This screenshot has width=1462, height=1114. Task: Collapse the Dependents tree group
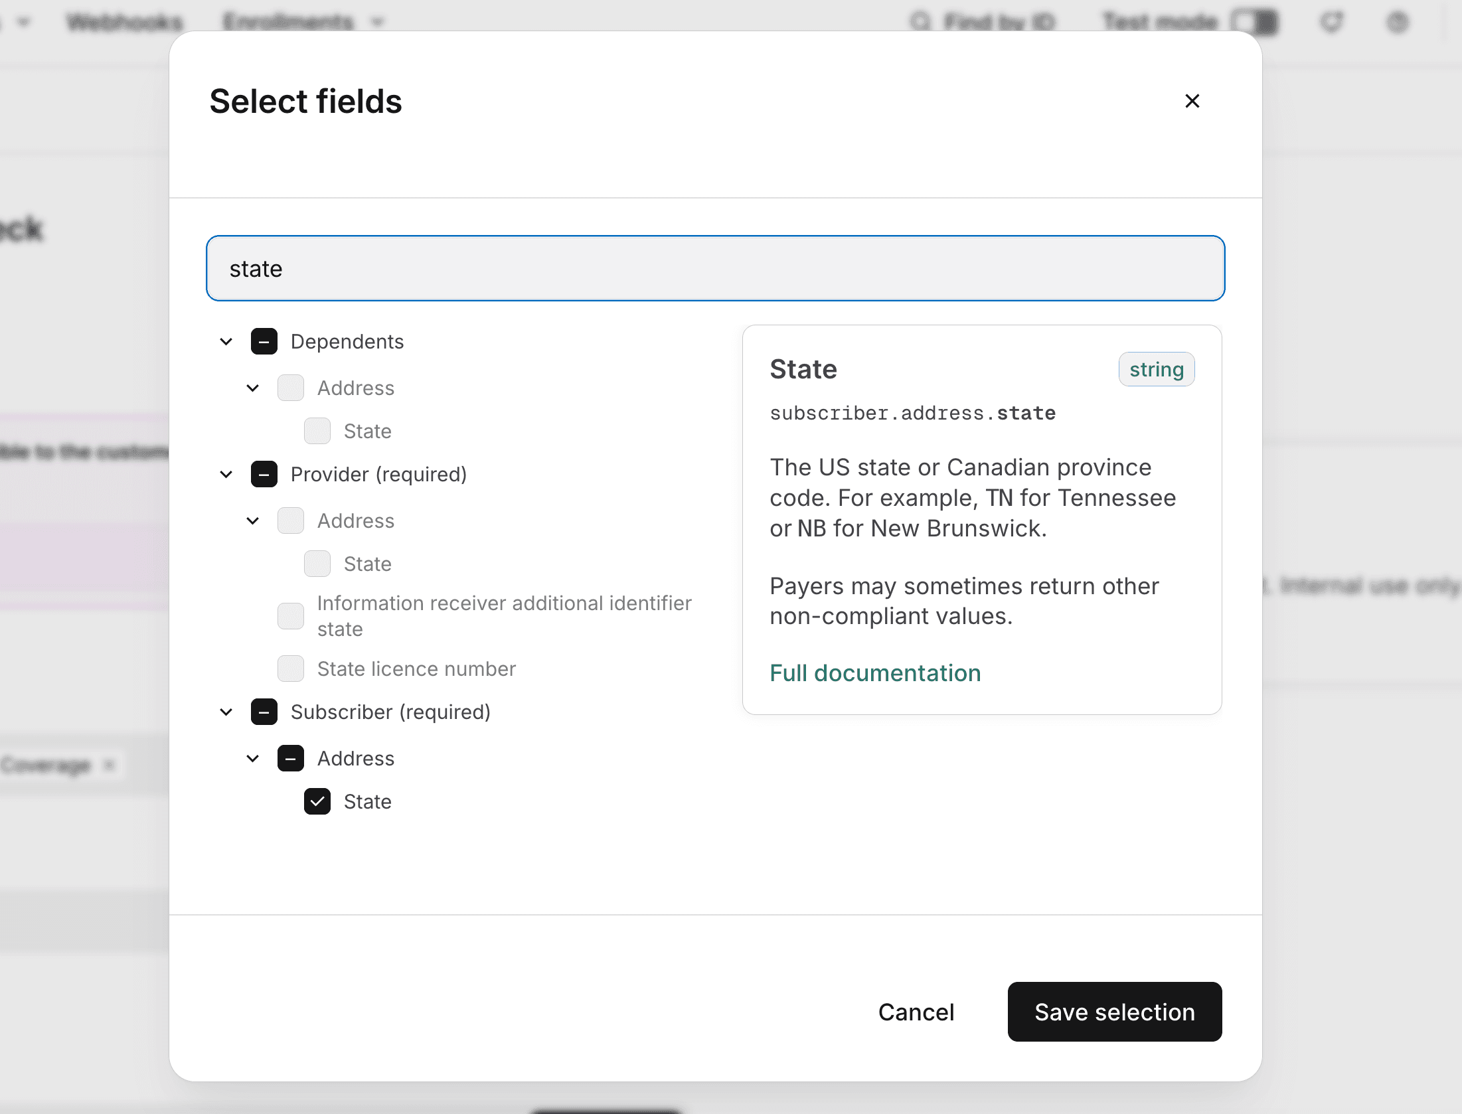(226, 342)
